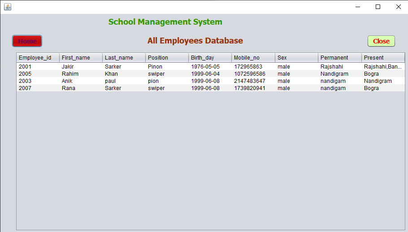Image resolution: width=408 pixels, height=232 pixels.
Task: Select the Last_name column header
Action: click(124, 58)
